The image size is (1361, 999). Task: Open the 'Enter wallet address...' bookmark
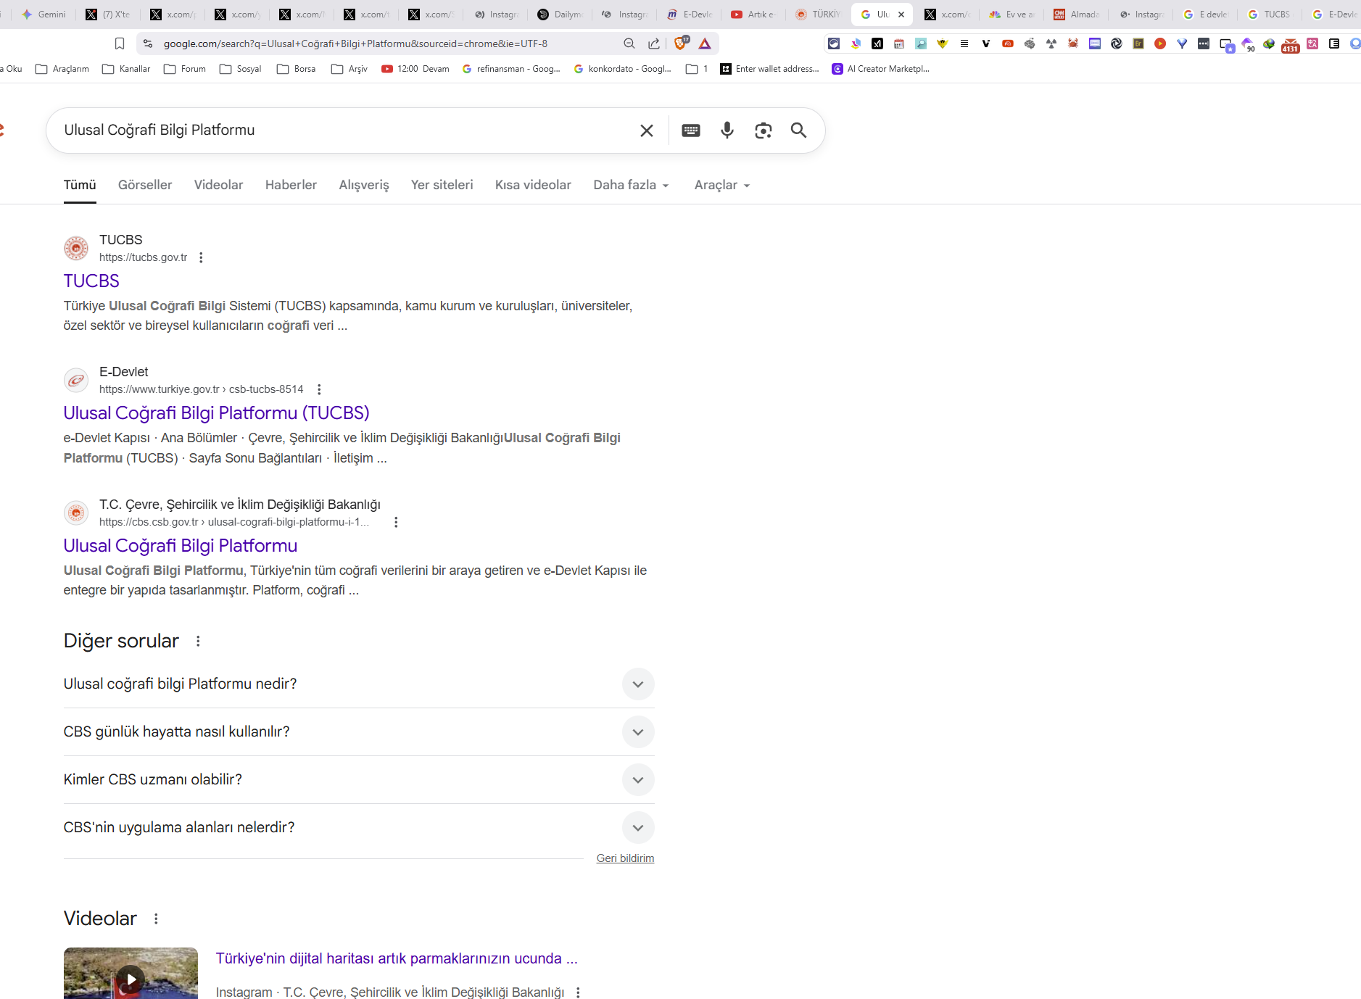[769, 69]
